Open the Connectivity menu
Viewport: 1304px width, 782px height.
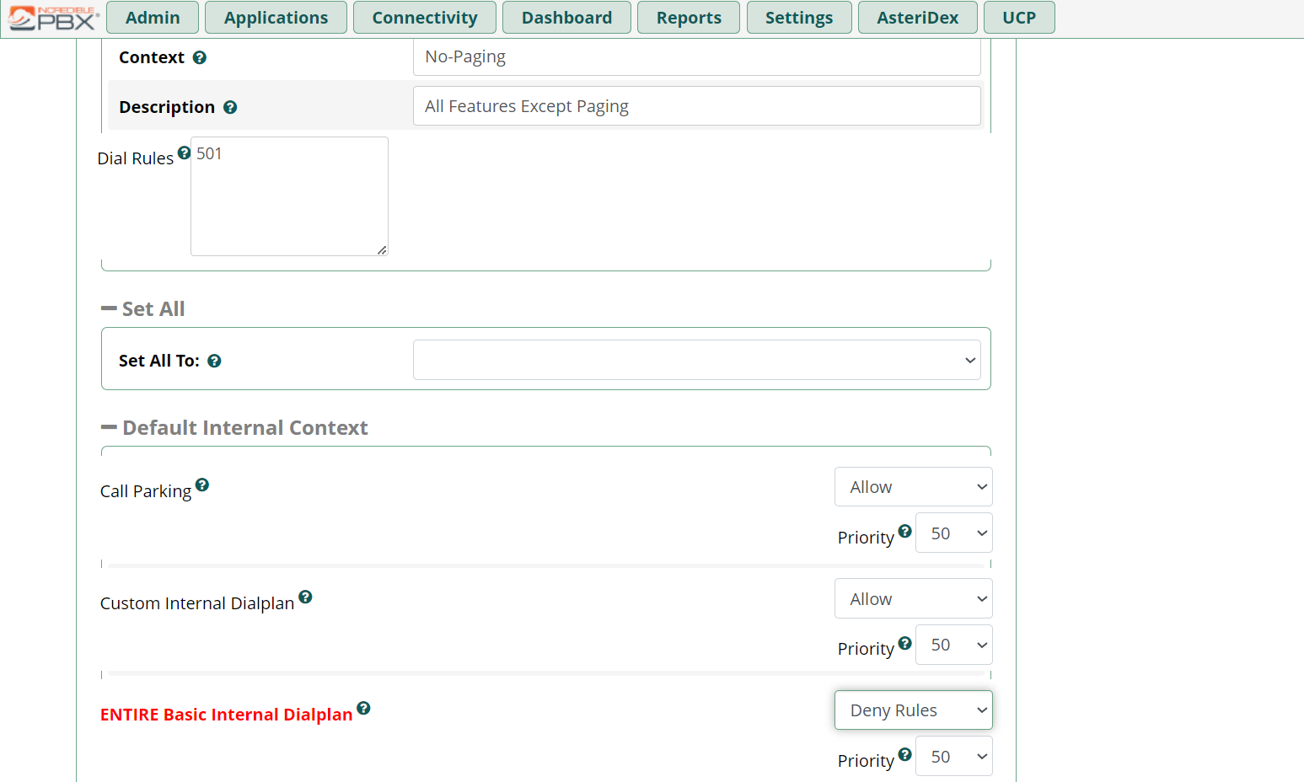click(x=425, y=18)
